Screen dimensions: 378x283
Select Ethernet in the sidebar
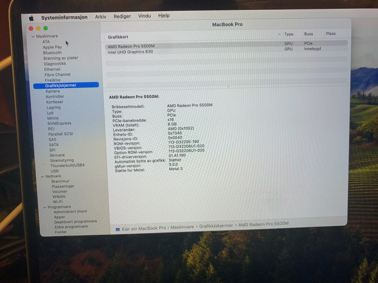[52, 69]
